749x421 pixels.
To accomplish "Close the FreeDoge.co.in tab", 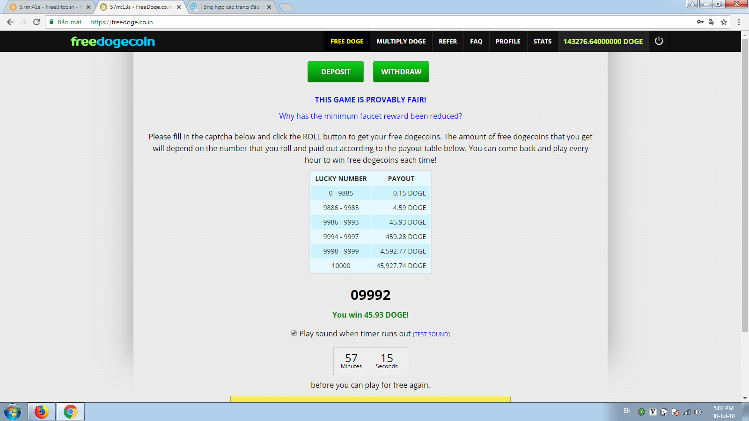I will [179, 7].
